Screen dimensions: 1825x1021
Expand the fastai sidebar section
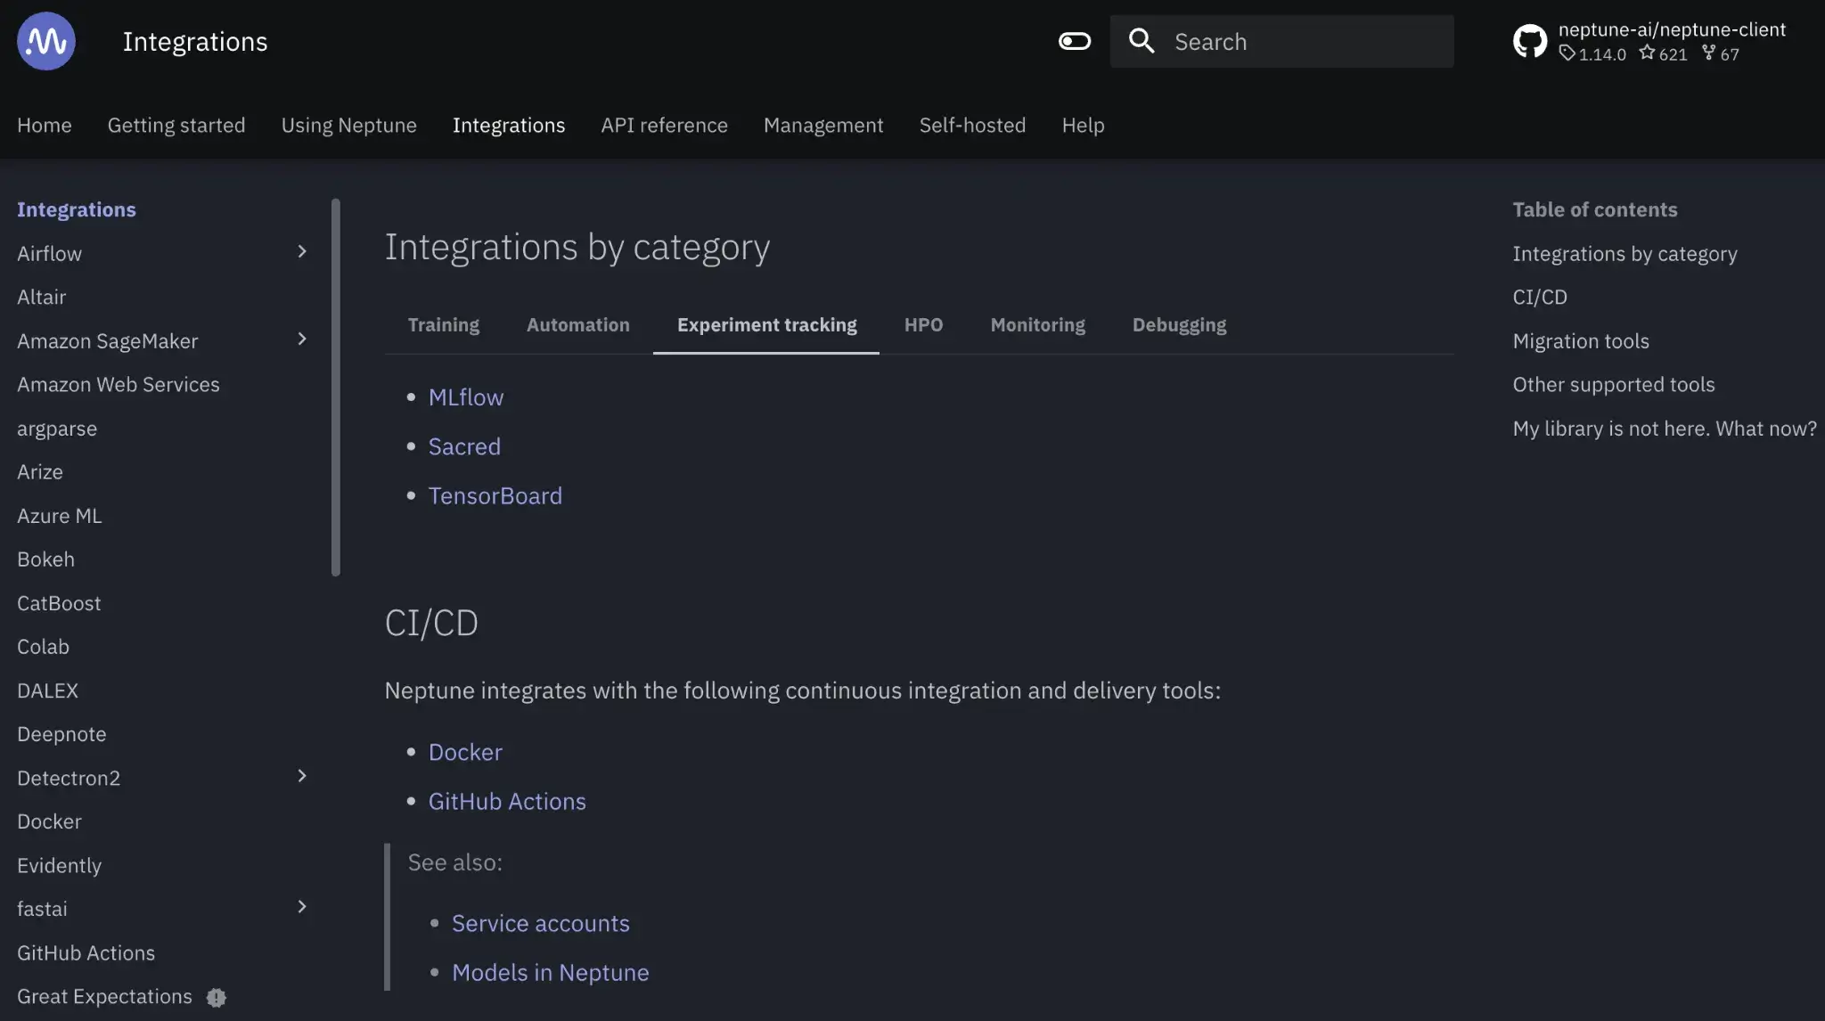(x=301, y=907)
